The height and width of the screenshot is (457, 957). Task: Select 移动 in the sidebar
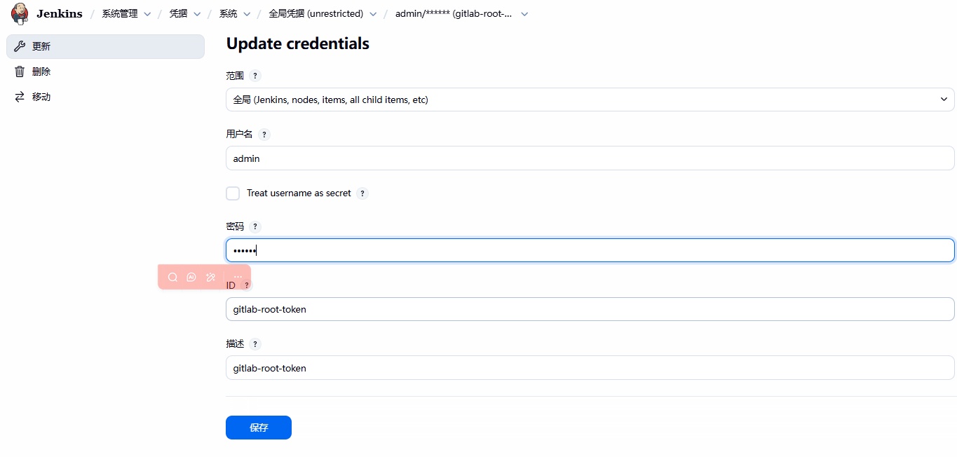[x=41, y=97]
